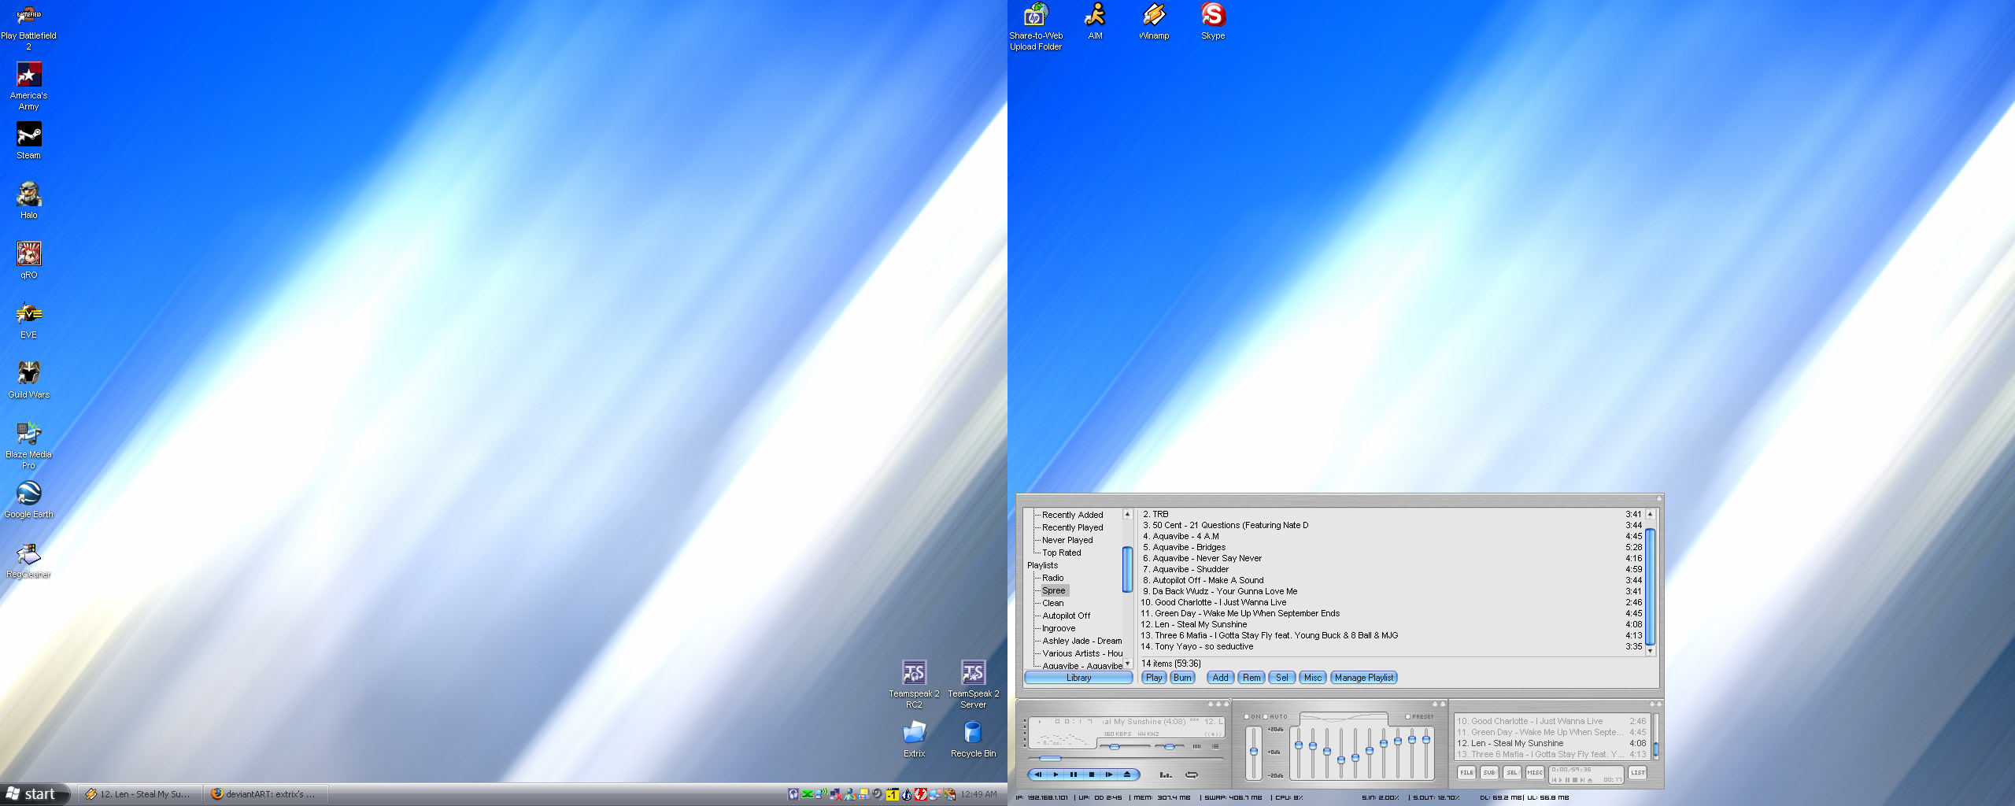This screenshot has width=2015, height=806.
Task: Click the MSN Messenger tray icon
Action: coord(850,794)
